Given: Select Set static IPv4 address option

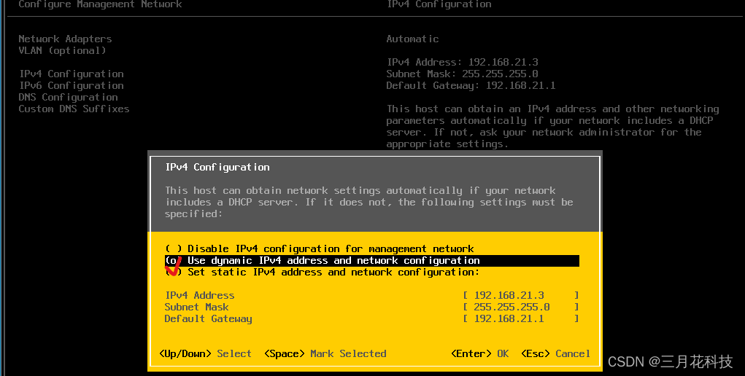Looking at the screenshot, I should click(x=322, y=272).
